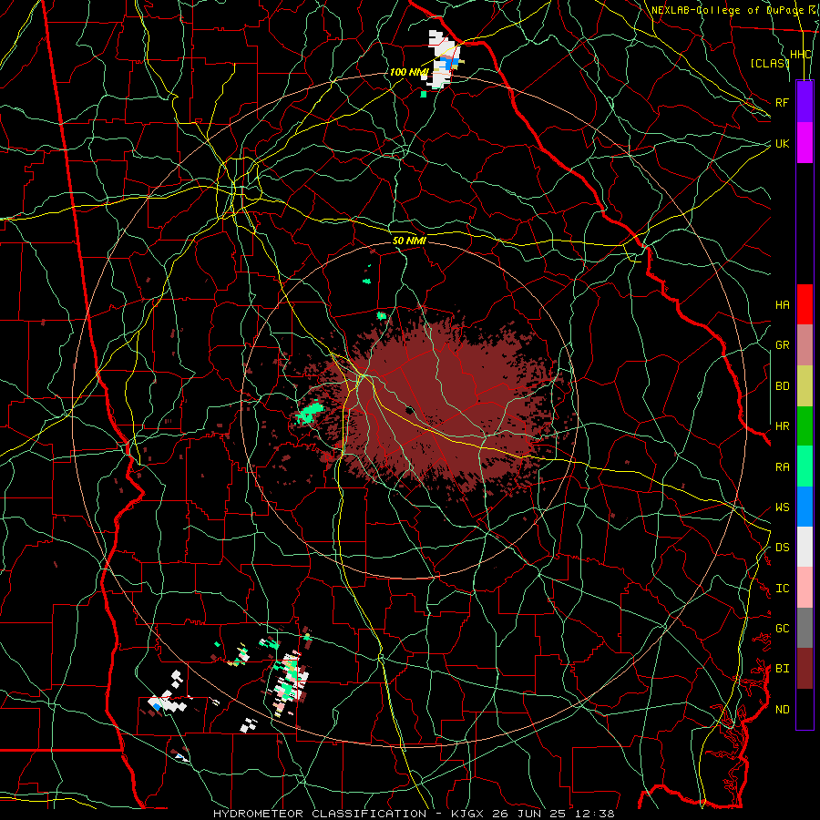
Task: Click the BI brown legend color block
Action: (x=805, y=669)
